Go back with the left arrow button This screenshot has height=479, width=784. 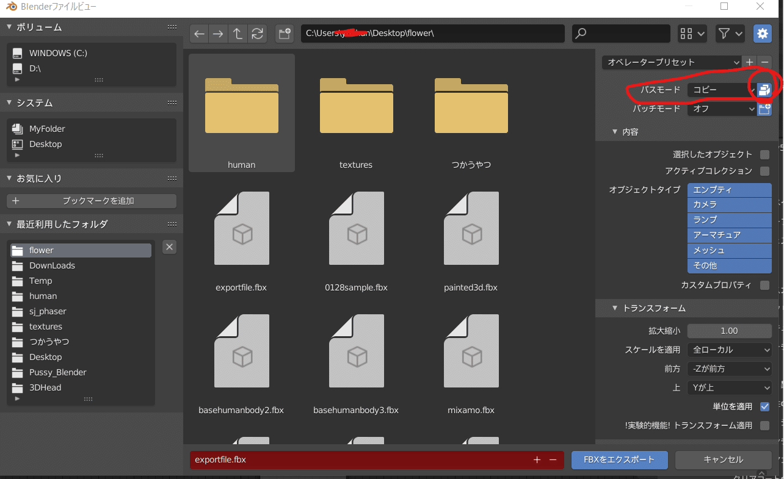(x=199, y=34)
